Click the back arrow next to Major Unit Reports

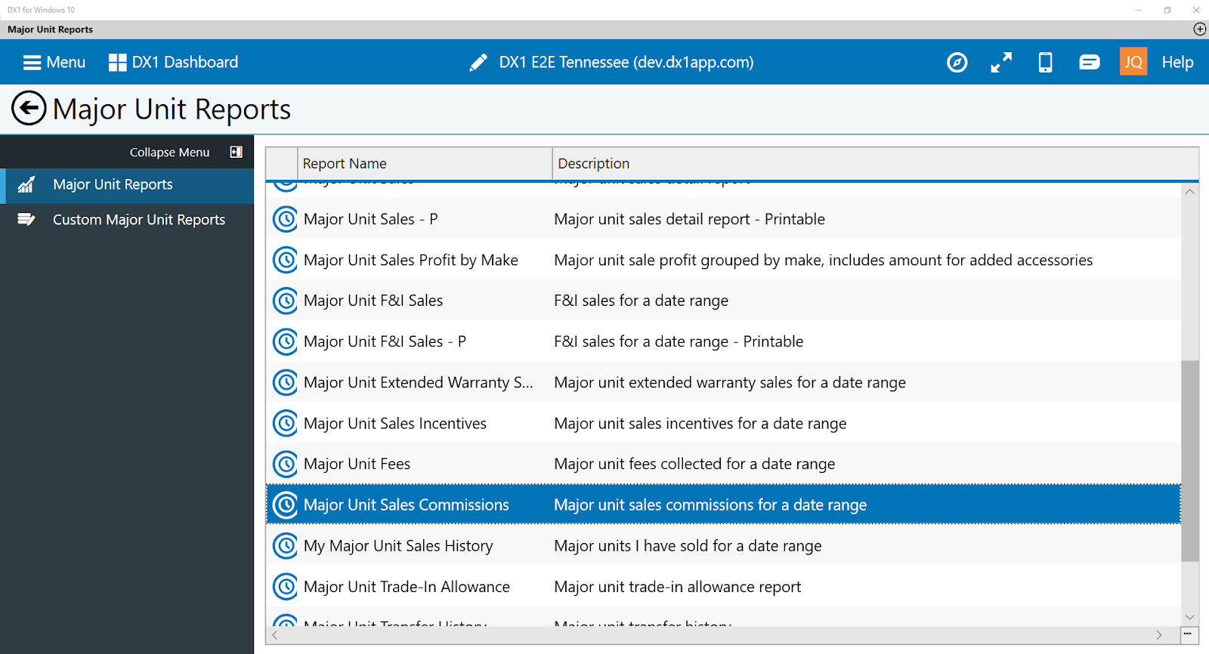29,109
